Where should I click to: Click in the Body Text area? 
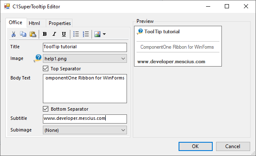[85, 89]
